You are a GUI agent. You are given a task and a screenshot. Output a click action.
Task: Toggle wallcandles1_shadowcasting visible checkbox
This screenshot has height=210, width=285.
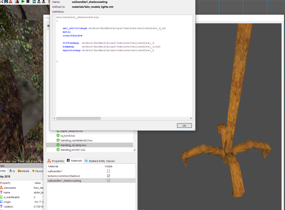108,180
